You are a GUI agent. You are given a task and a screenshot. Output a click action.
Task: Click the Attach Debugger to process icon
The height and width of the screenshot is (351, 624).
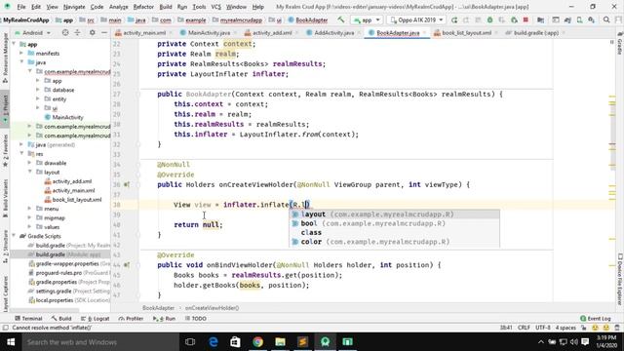[514, 19]
